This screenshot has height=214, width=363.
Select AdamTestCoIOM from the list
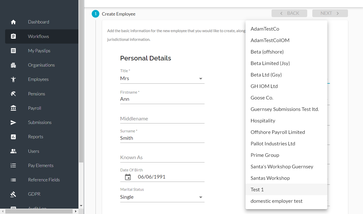[x=286, y=40]
